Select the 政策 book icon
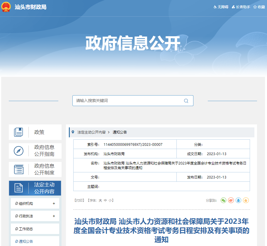Screen dimensions: 267x246 coord(19,132)
